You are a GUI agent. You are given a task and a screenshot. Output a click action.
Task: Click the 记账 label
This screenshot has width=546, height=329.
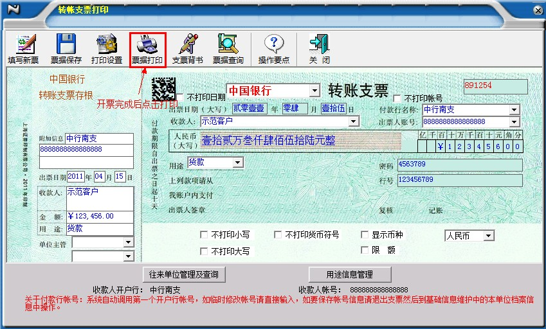pos(435,210)
